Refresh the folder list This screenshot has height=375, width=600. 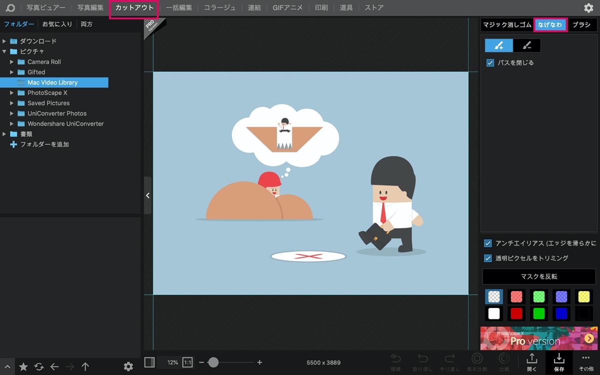(x=39, y=366)
